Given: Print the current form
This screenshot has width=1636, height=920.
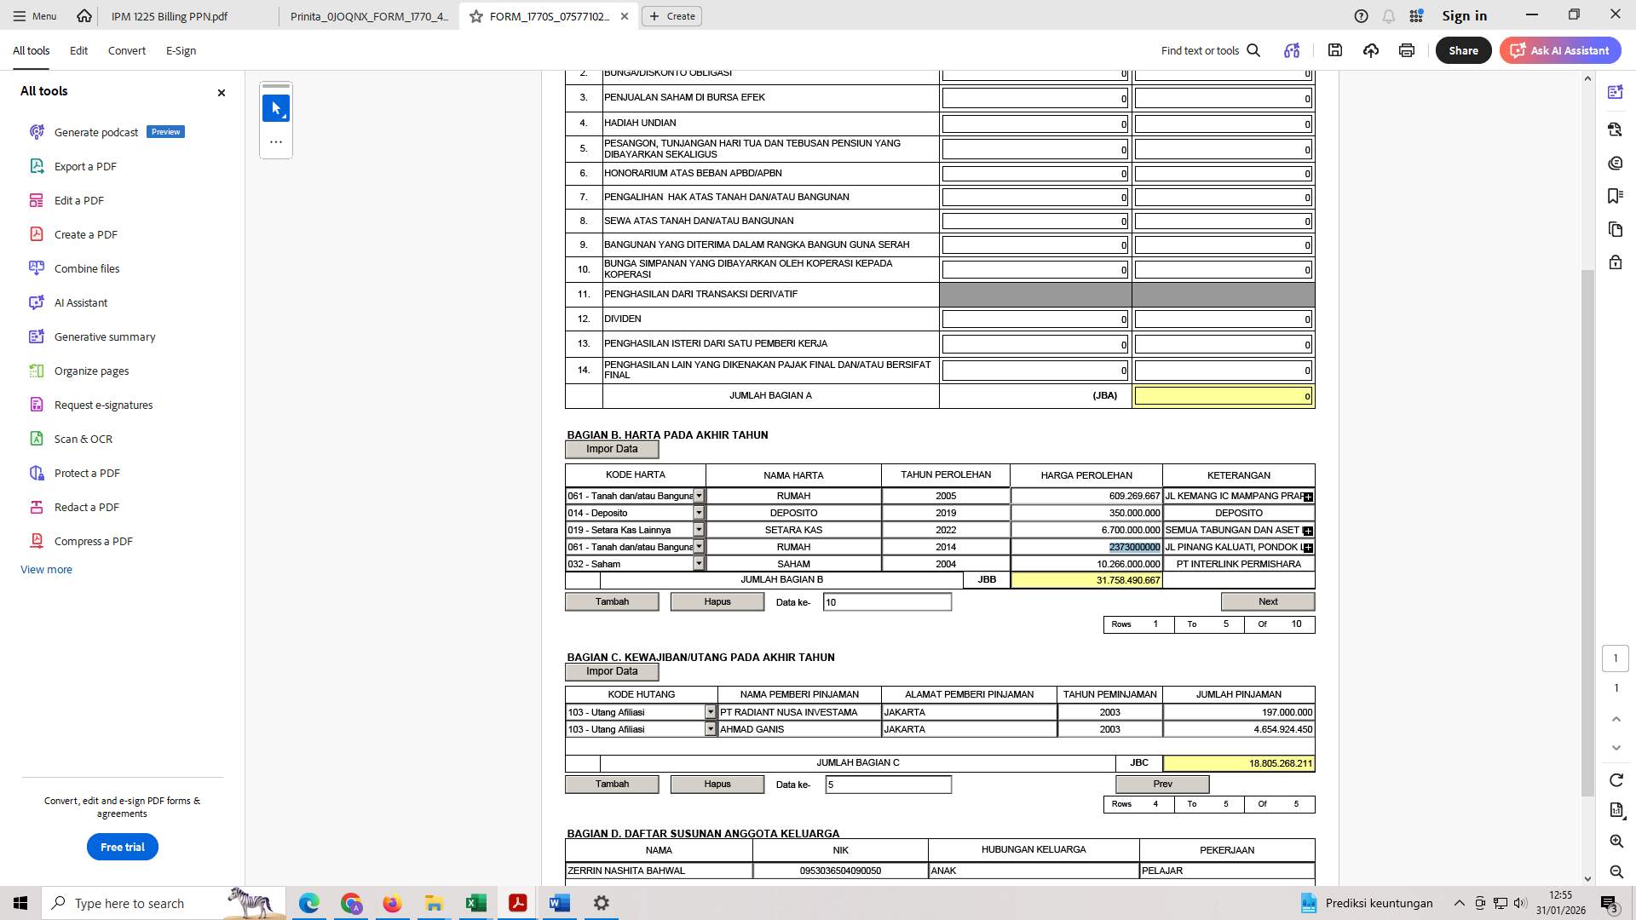Looking at the screenshot, I should (1406, 50).
